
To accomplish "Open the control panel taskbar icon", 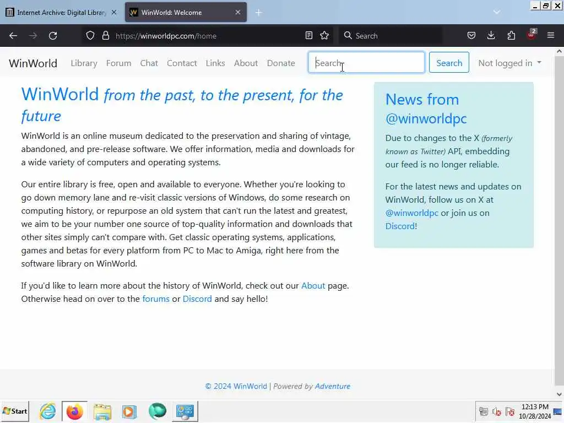I will (185, 411).
